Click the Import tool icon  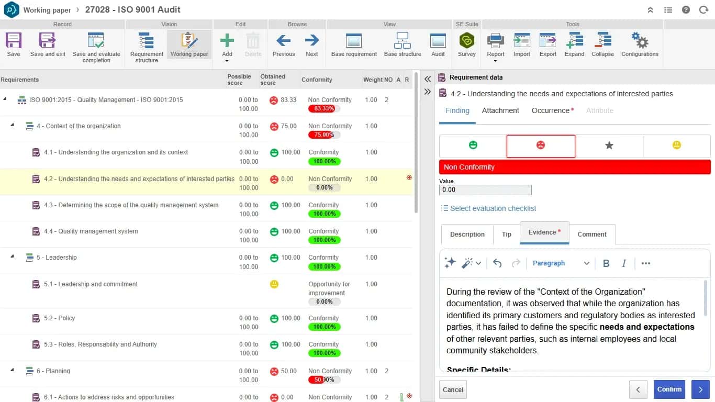tap(522, 41)
